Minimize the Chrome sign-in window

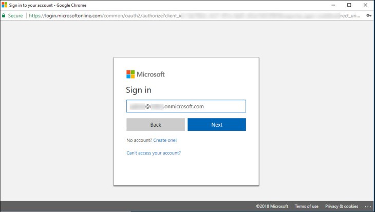click(x=333, y=5)
